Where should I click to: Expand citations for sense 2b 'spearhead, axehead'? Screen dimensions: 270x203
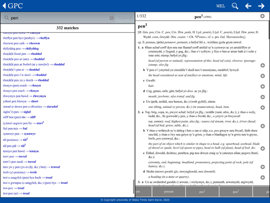coord(263,148)
